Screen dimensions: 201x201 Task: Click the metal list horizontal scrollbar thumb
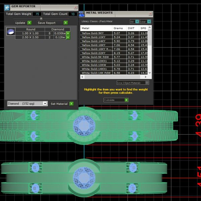(x=112, y=77)
